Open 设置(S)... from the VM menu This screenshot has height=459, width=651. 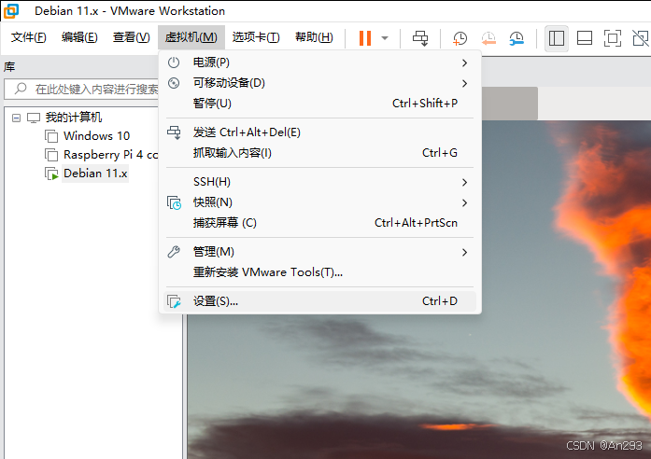[x=319, y=301]
